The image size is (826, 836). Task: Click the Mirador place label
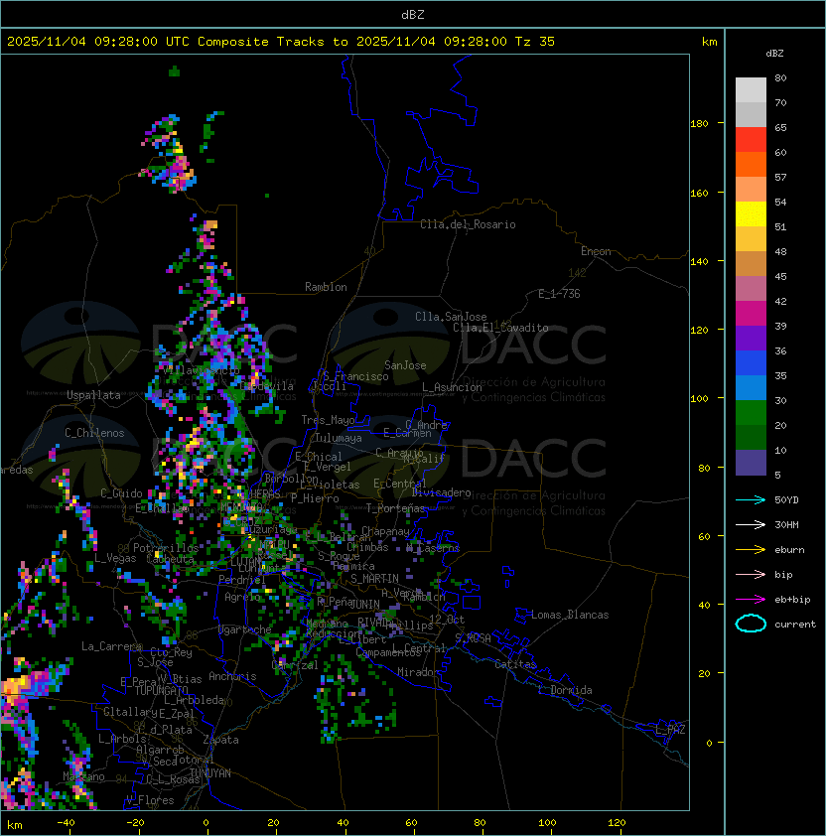(x=418, y=672)
